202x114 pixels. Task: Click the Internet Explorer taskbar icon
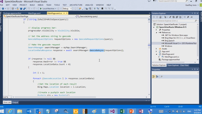pos(10,111)
